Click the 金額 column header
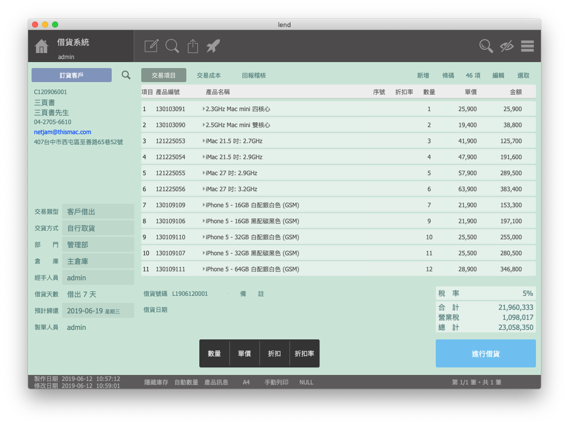569x426 pixels. (516, 92)
